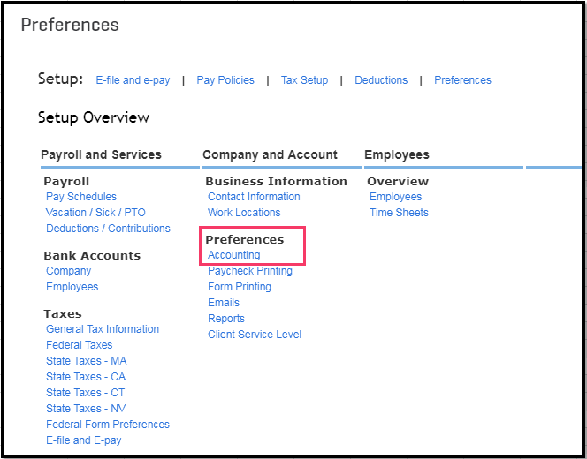Image resolution: width=587 pixels, height=459 pixels.
Task: Open the Pay Schedules link
Action: (x=81, y=197)
